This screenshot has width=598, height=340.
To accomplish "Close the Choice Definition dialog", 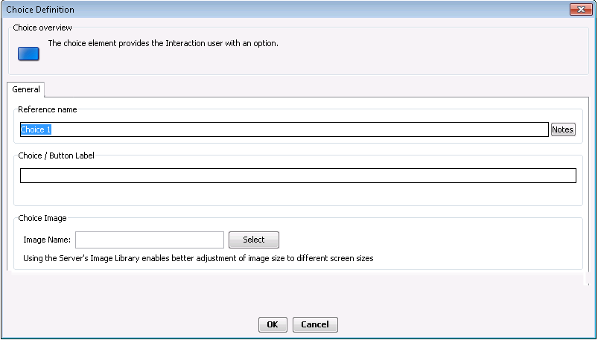I will point(581,9).
